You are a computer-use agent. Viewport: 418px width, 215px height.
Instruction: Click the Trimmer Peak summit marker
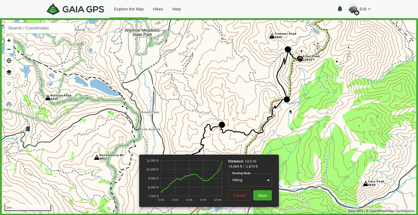coord(272,36)
